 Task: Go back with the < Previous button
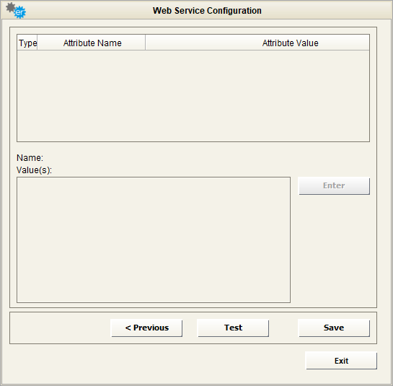click(x=146, y=328)
